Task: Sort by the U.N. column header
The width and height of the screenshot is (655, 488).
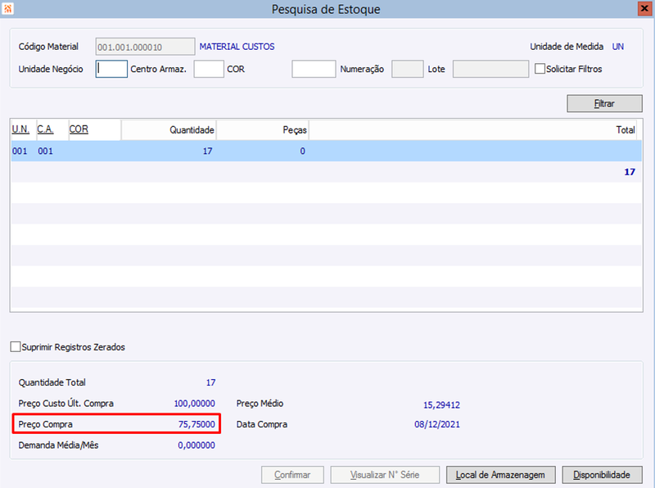Action: [20, 129]
